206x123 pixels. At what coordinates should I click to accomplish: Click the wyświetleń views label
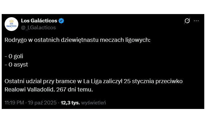click(94, 102)
